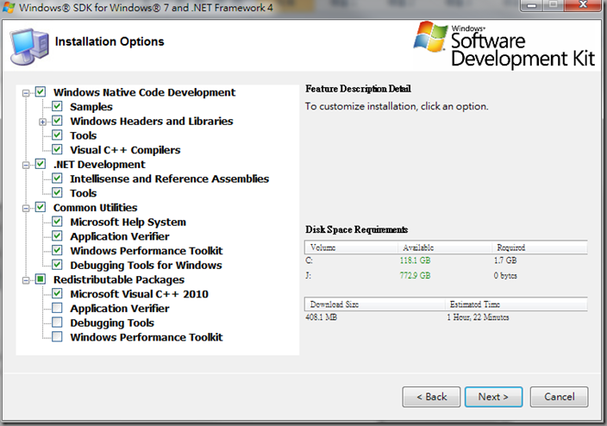The height and width of the screenshot is (426, 607).
Task: Cancel the SDK installation
Action: tap(559, 397)
